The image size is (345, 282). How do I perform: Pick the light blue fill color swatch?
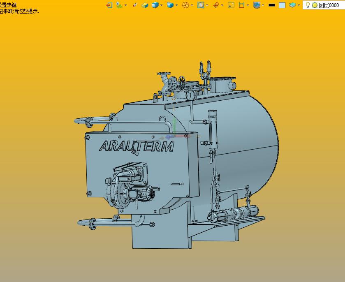282,5
